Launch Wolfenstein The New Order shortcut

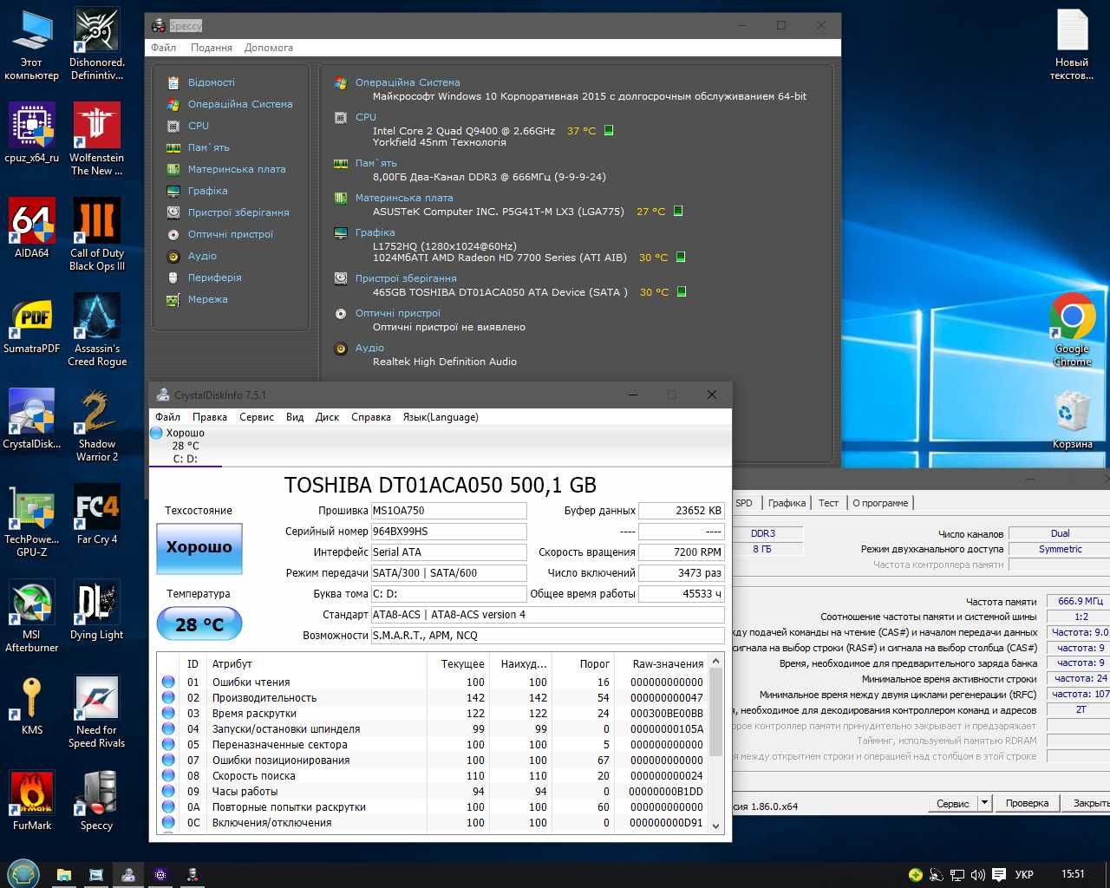(97, 139)
